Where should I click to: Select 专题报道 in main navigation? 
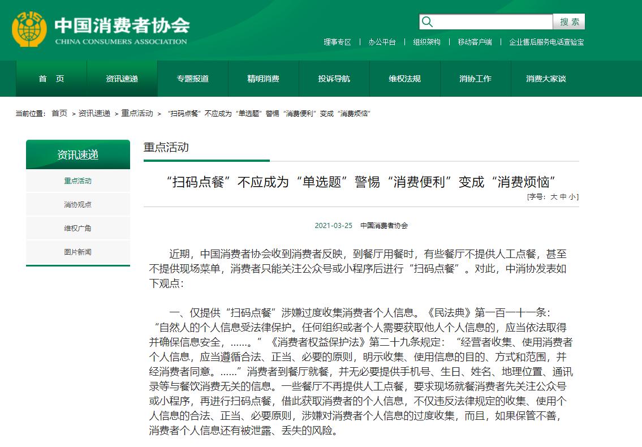pyautogui.click(x=193, y=79)
